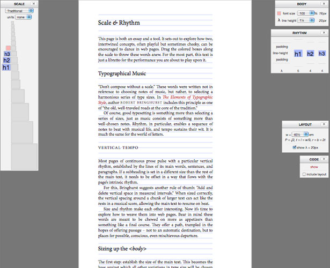Select the pink body box on the scale
The height and width of the screenshot is (268, 330).
(8, 48)
